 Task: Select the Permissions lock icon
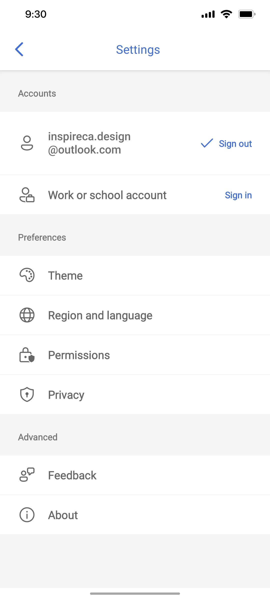pos(27,355)
